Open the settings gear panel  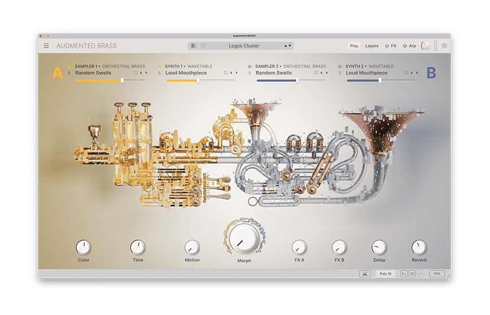[444, 46]
